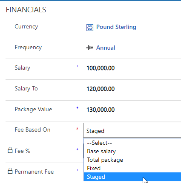Edit the Salary value 100,000.00
The width and height of the screenshot is (181, 183).
(x=101, y=68)
